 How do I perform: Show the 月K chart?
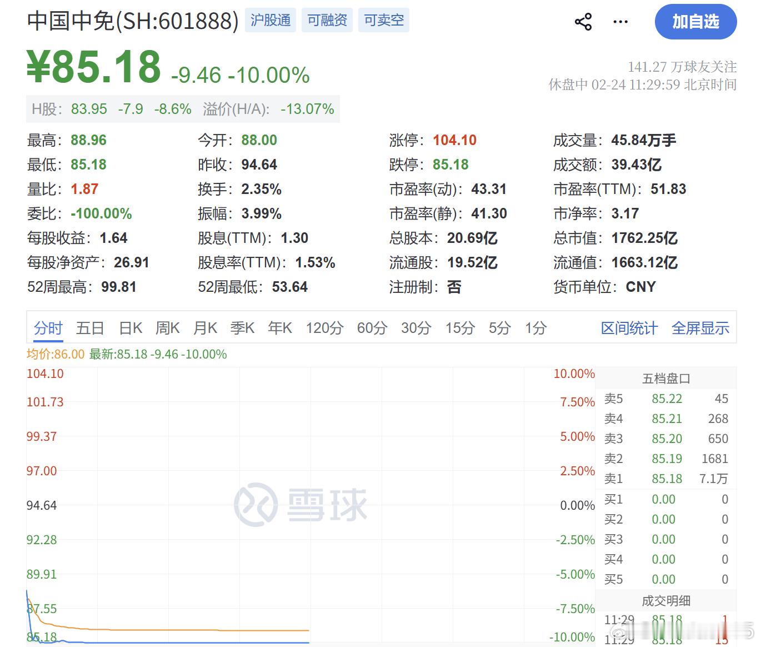point(205,328)
